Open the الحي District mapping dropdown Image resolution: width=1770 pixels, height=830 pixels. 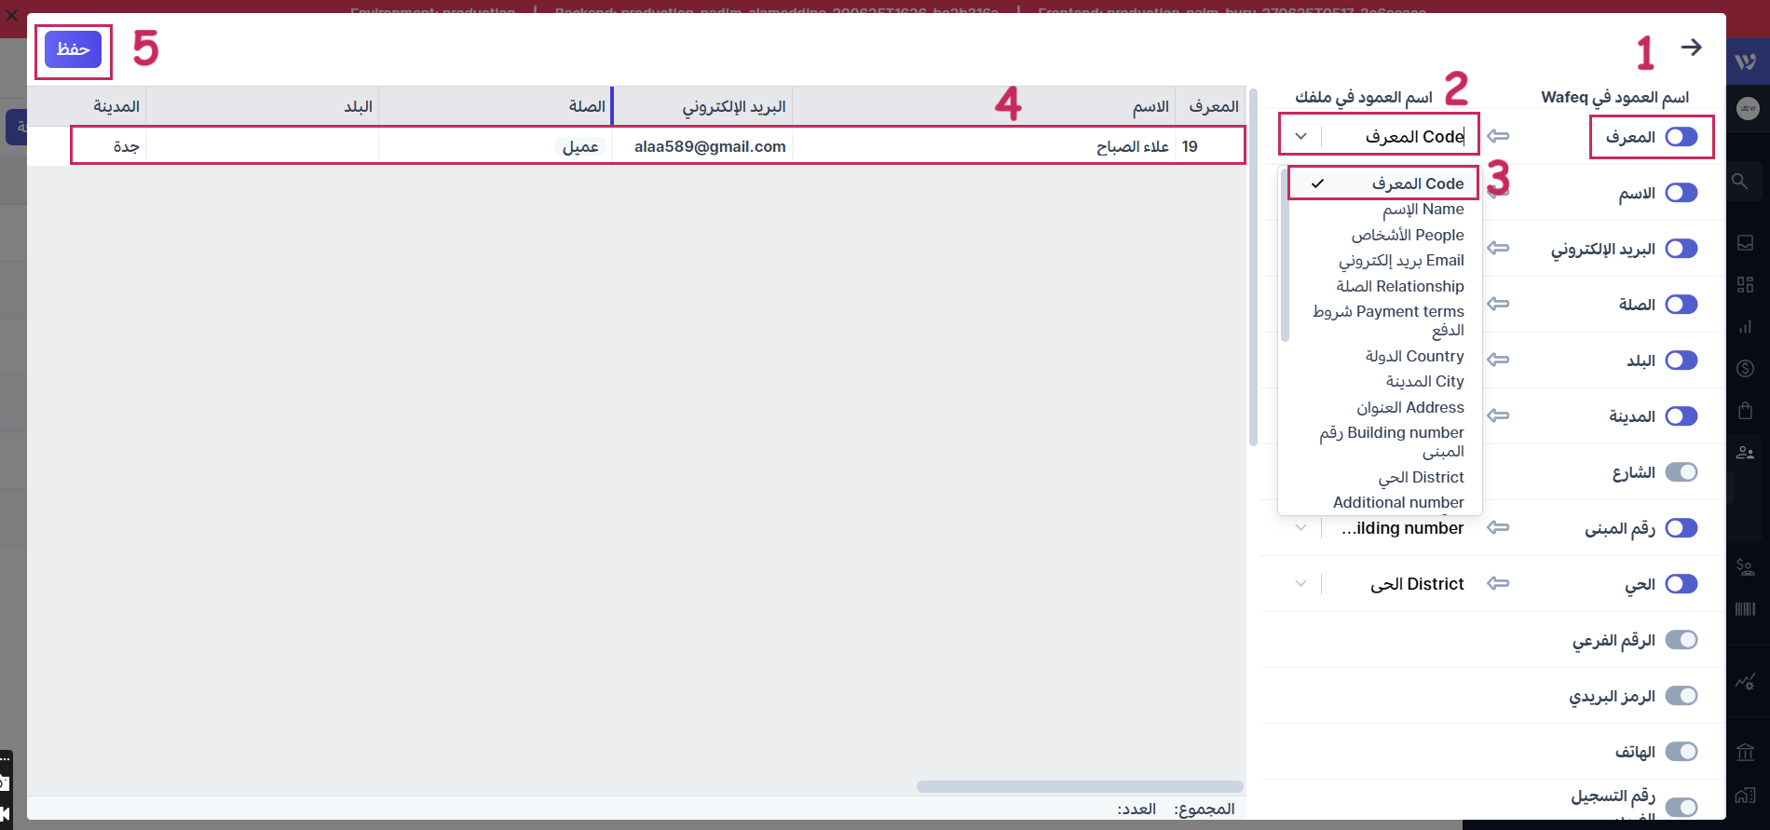[x=1300, y=584]
